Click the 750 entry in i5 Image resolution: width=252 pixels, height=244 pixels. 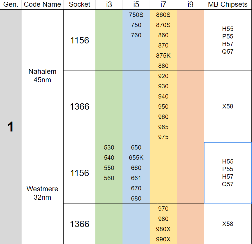(136, 25)
